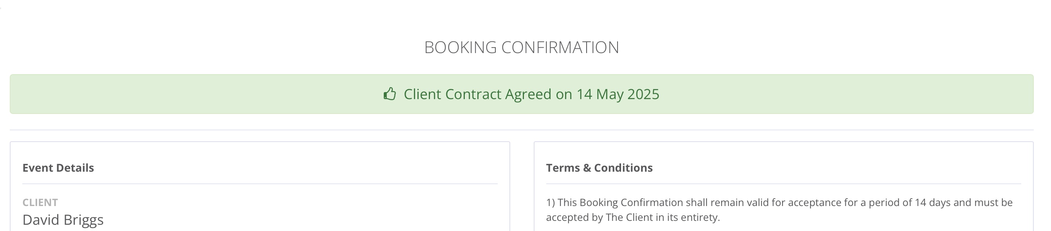Click the divider line under Event Details
This screenshot has height=231, width=1051.
(x=260, y=184)
